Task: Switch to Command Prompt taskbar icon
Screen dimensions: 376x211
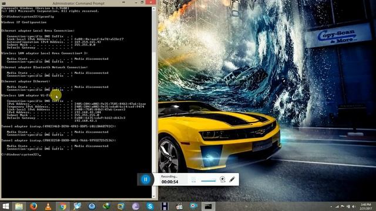Action: coord(208,206)
